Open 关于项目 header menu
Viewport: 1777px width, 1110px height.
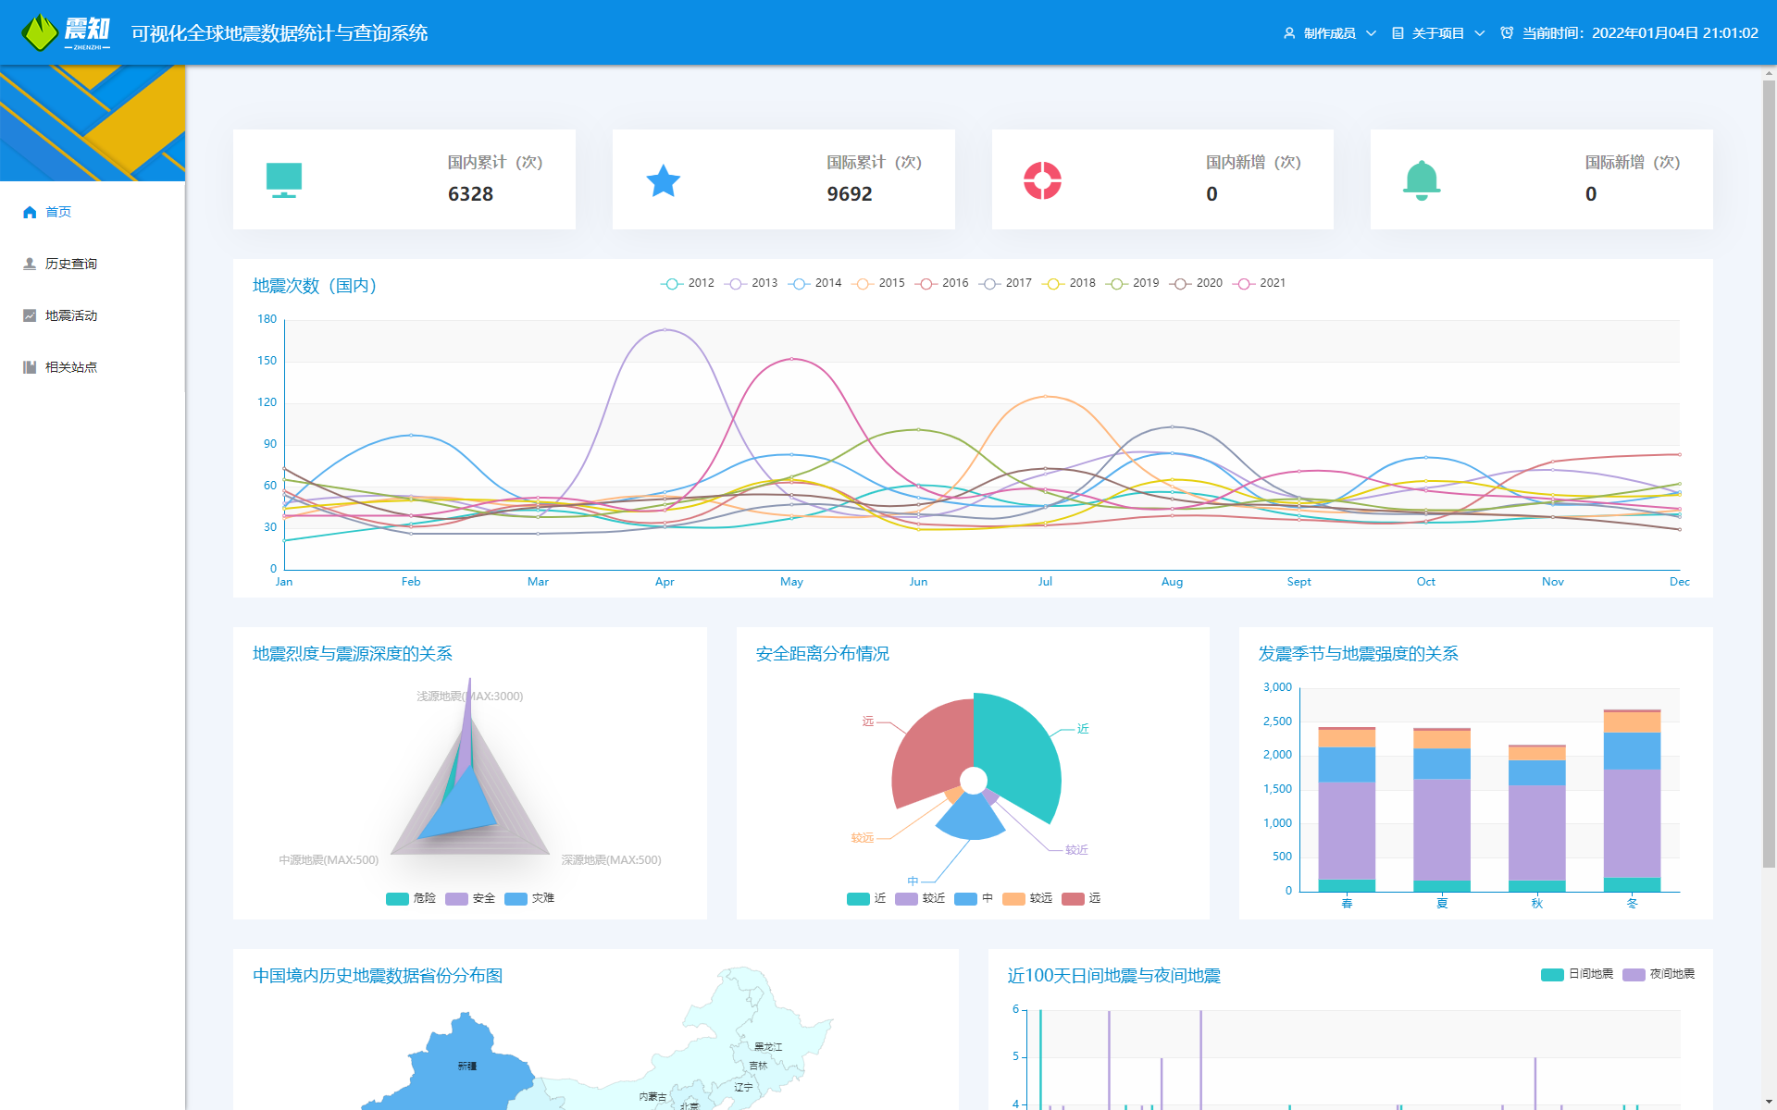point(1438,33)
